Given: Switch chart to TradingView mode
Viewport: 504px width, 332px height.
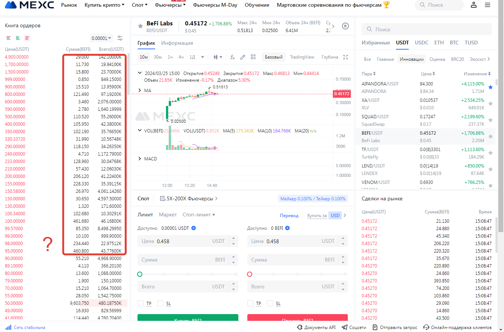Looking at the screenshot, I should pos(302,57).
